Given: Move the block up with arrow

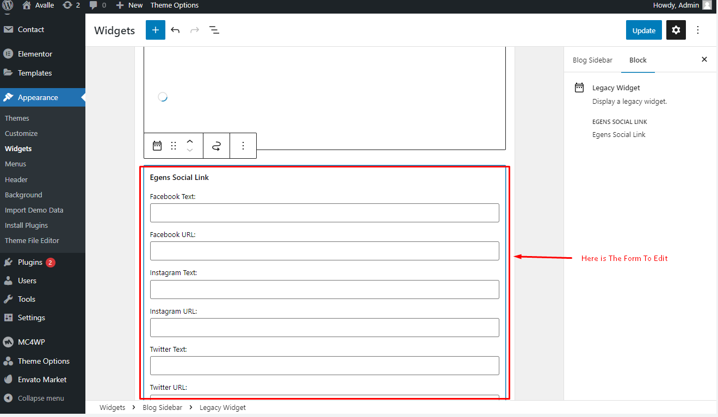Looking at the screenshot, I should pos(190,141).
